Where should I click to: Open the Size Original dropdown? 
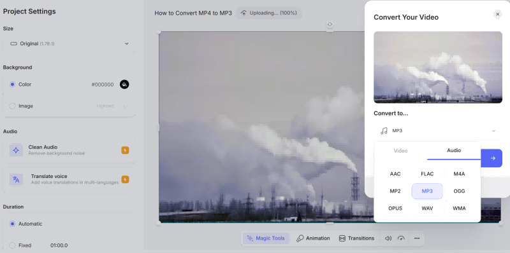(69, 43)
